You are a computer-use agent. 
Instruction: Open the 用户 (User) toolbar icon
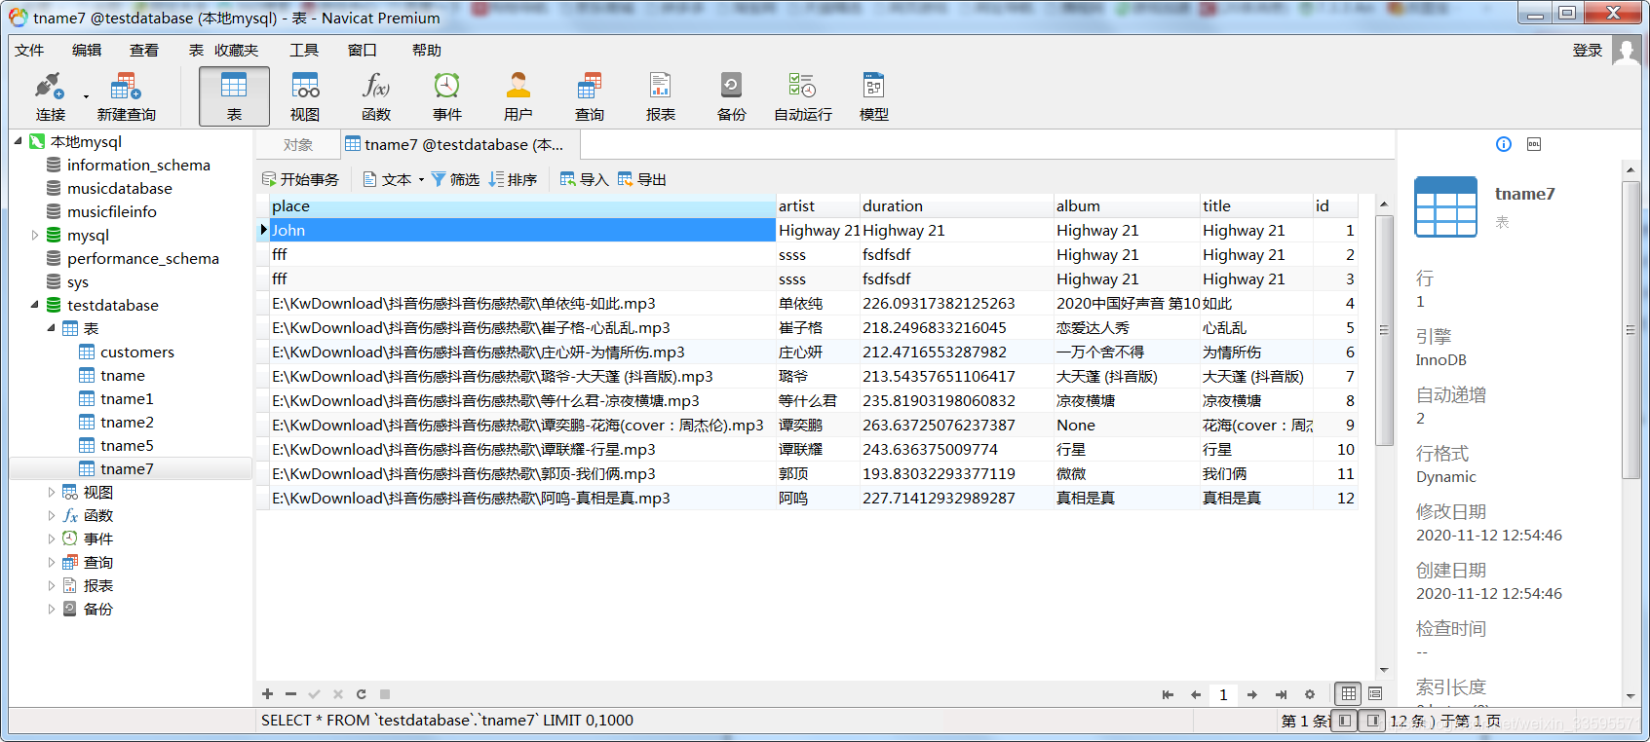pyautogui.click(x=518, y=96)
